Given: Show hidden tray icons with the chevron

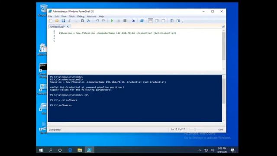Looking at the screenshot, I should [x=200, y=150].
